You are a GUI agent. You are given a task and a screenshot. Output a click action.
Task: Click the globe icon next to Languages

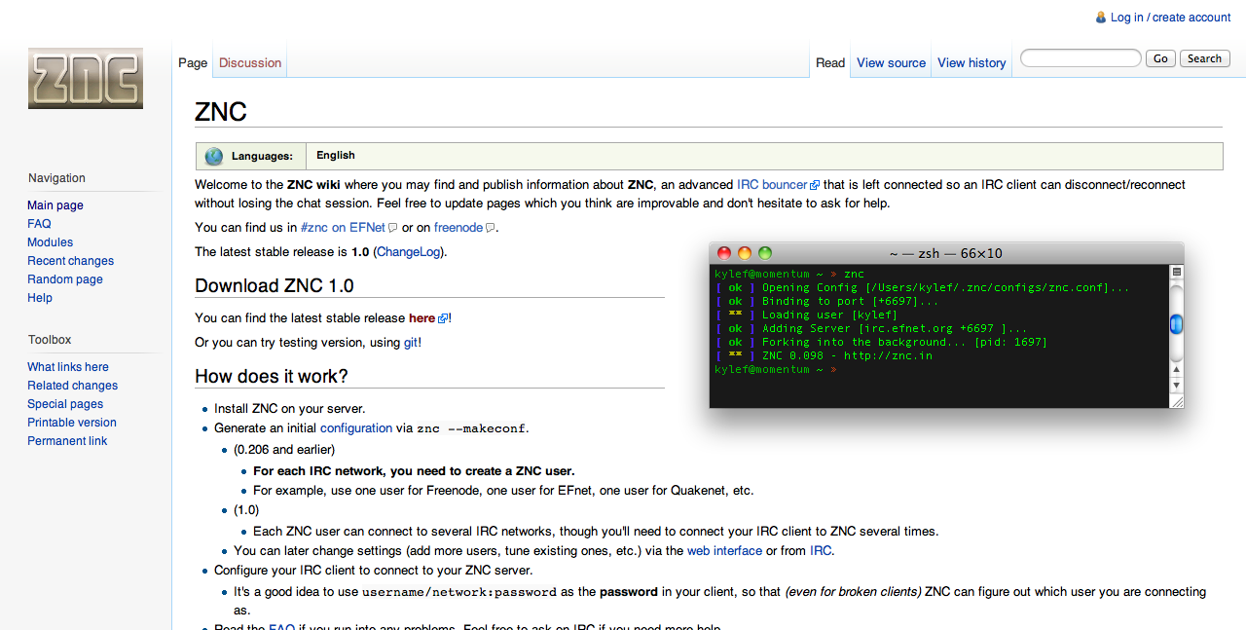pyautogui.click(x=214, y=156)
